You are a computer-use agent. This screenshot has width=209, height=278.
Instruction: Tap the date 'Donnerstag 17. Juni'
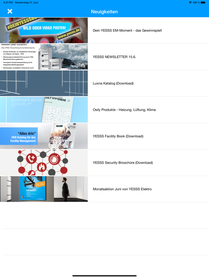click(27, 2)
